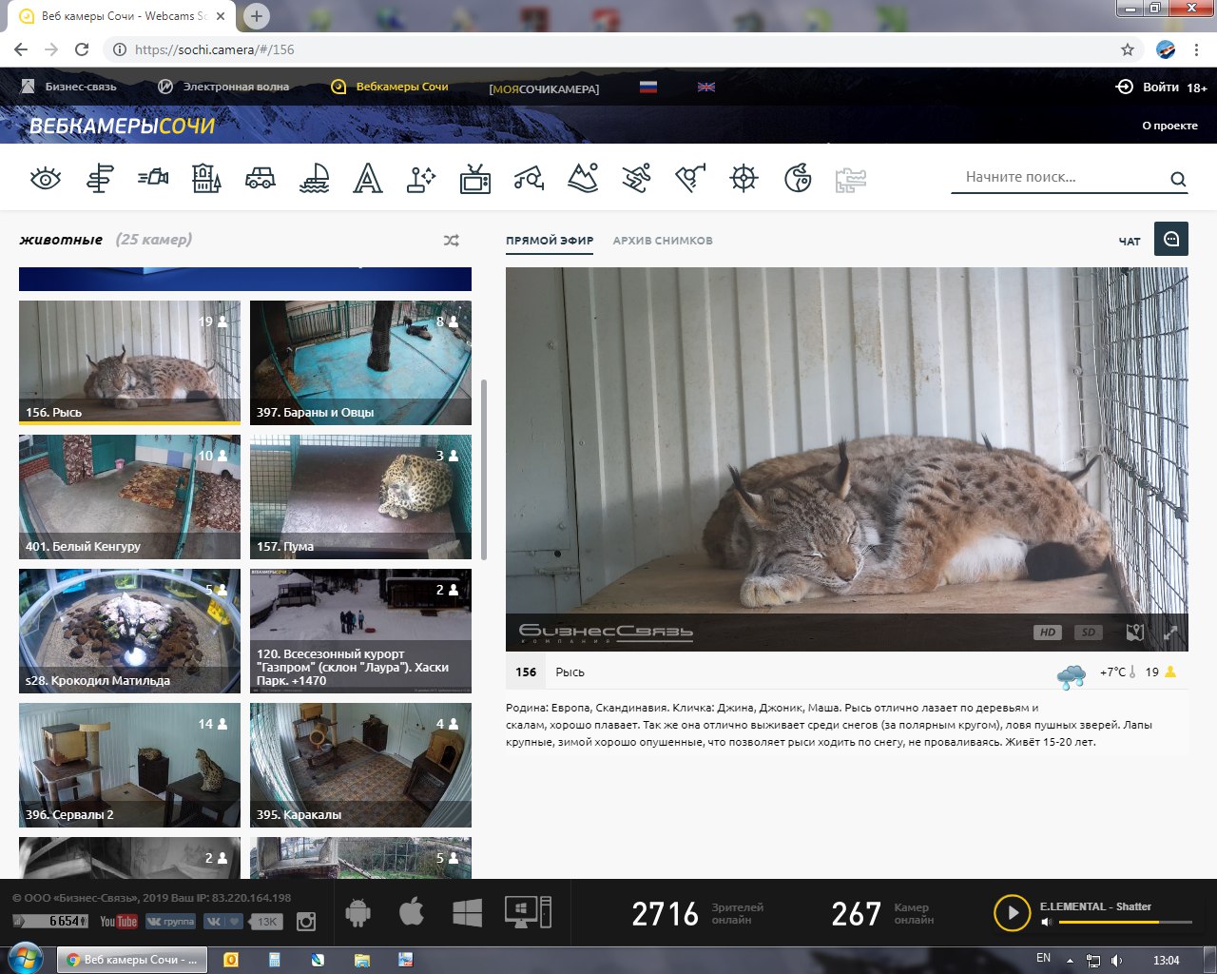Screen dimensions: 1217x974
Task: Open the 396. Сервалы 2 thumbnail
Action: point(129,765)
